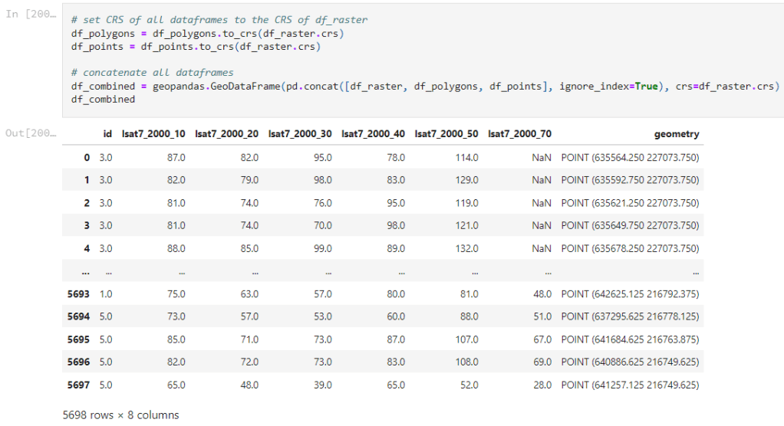Click the Out[200 output prompt label
784x426 pixels.
pos(30,133)
